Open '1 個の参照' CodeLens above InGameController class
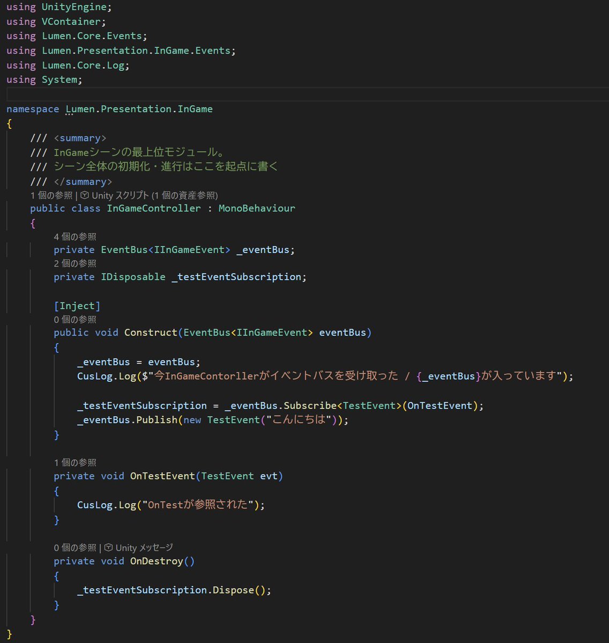The image size is (609, 643). tap(51, 195)
